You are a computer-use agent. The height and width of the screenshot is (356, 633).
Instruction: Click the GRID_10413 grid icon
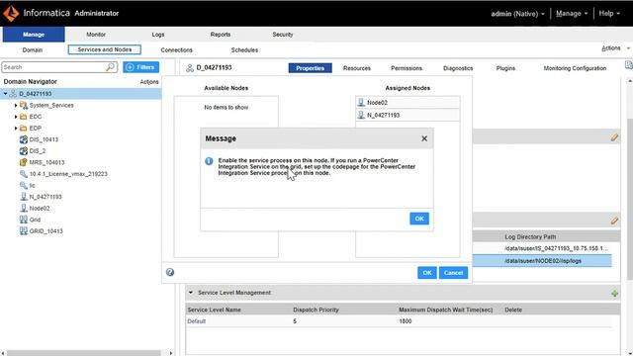tap(24, 230)
